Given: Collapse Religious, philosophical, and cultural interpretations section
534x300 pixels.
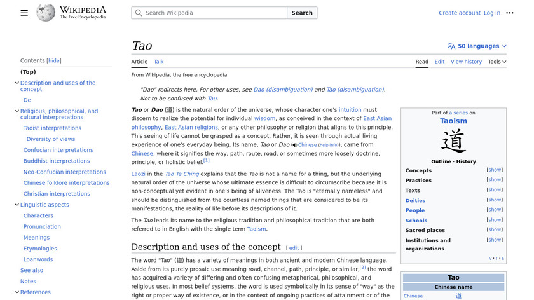Looking at the screenshot, I should 17,111.
